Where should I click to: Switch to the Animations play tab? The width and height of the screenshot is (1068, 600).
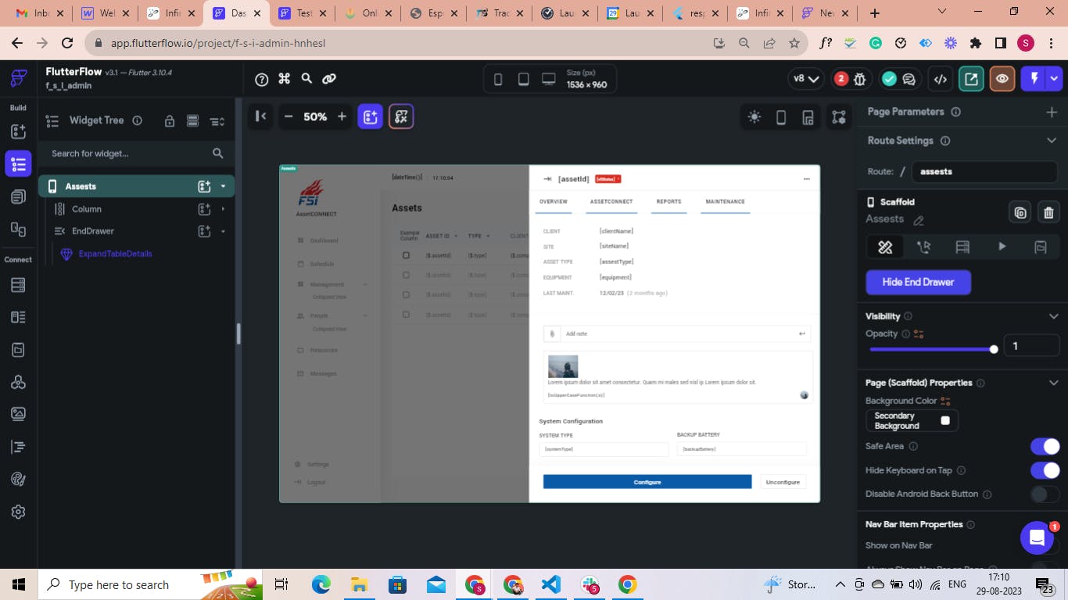coord(1002,247)
